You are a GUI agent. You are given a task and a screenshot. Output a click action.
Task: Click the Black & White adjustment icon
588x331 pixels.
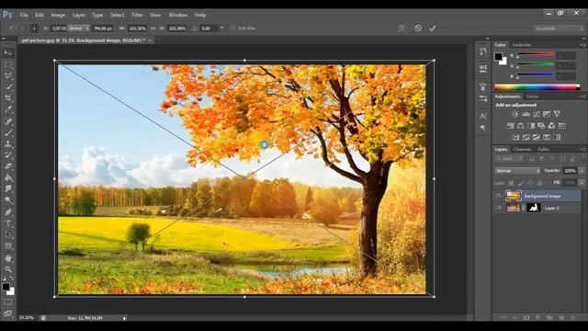click(x=531, y=126)
